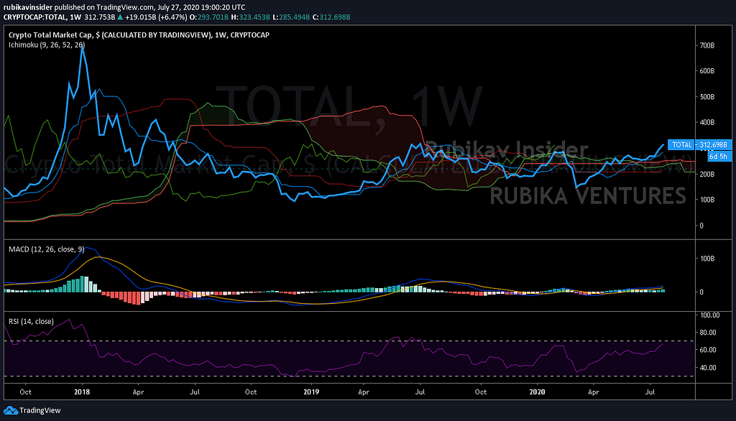Click the green up-triangle change indicator
Image resolution: width=736 pixels, height=421 pixels.
120,17
